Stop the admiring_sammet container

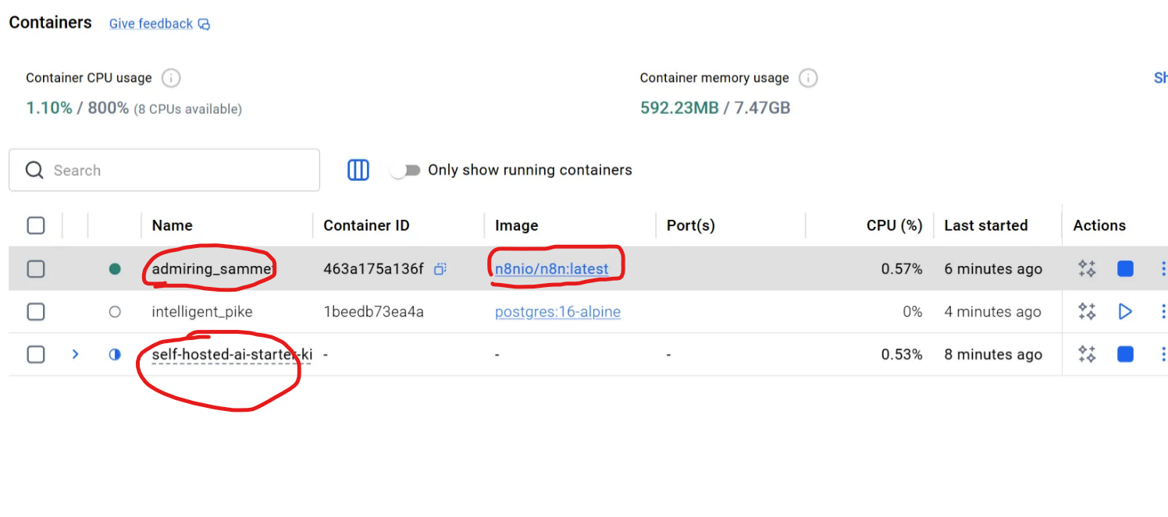click(x=1125, y=269)
